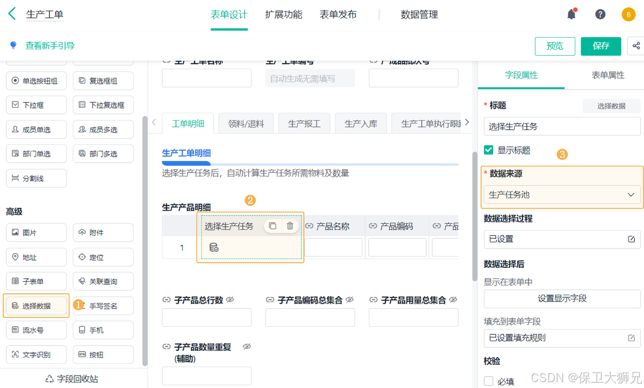The image size is (644, 388).
Task: Select the 生产报工 tab
Action: pyautogui.click(x=304, y=123)
